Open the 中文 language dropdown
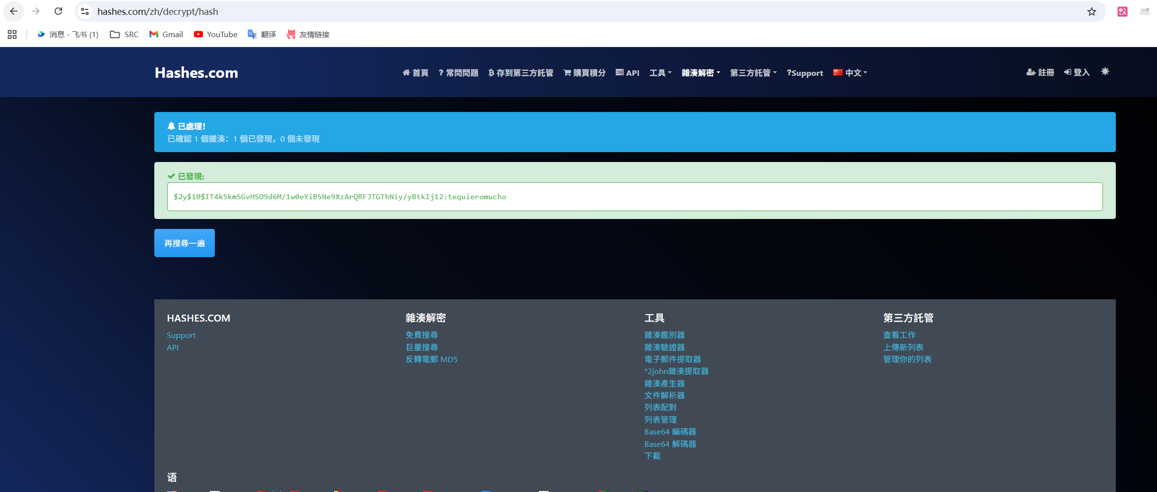The width and height of the screenshot is (1157, 492). [850, 73]
